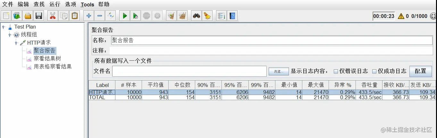Click the 吞吐量 column header

(369, 85)
